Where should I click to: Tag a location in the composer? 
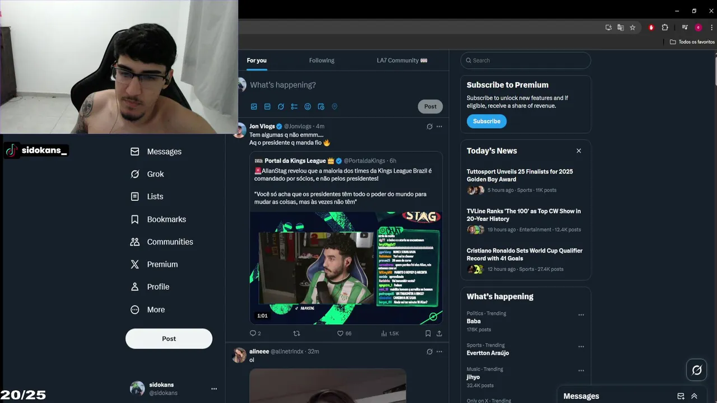[334, 106]
